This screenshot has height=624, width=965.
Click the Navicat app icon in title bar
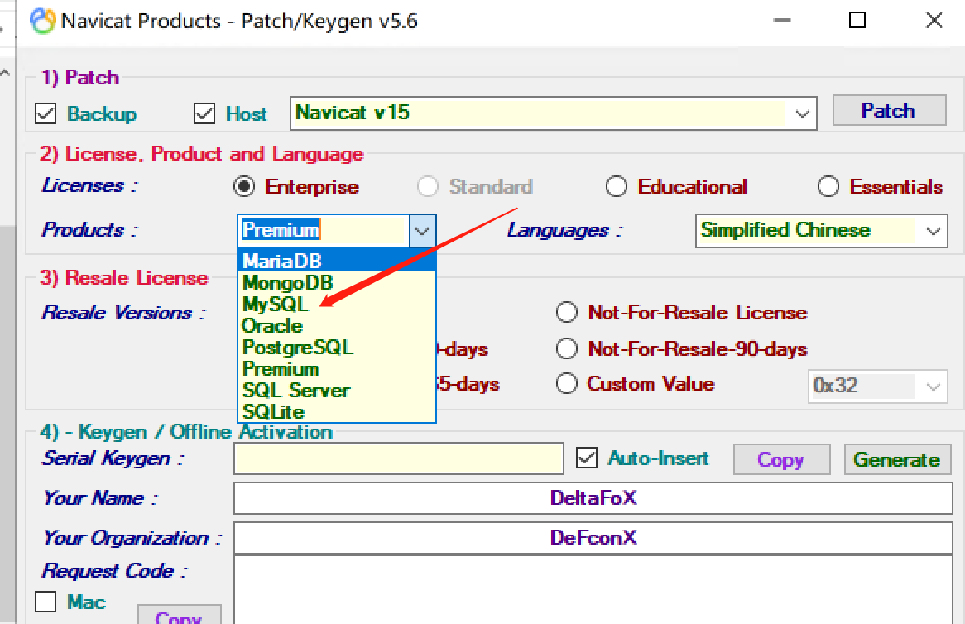point(42,21)
